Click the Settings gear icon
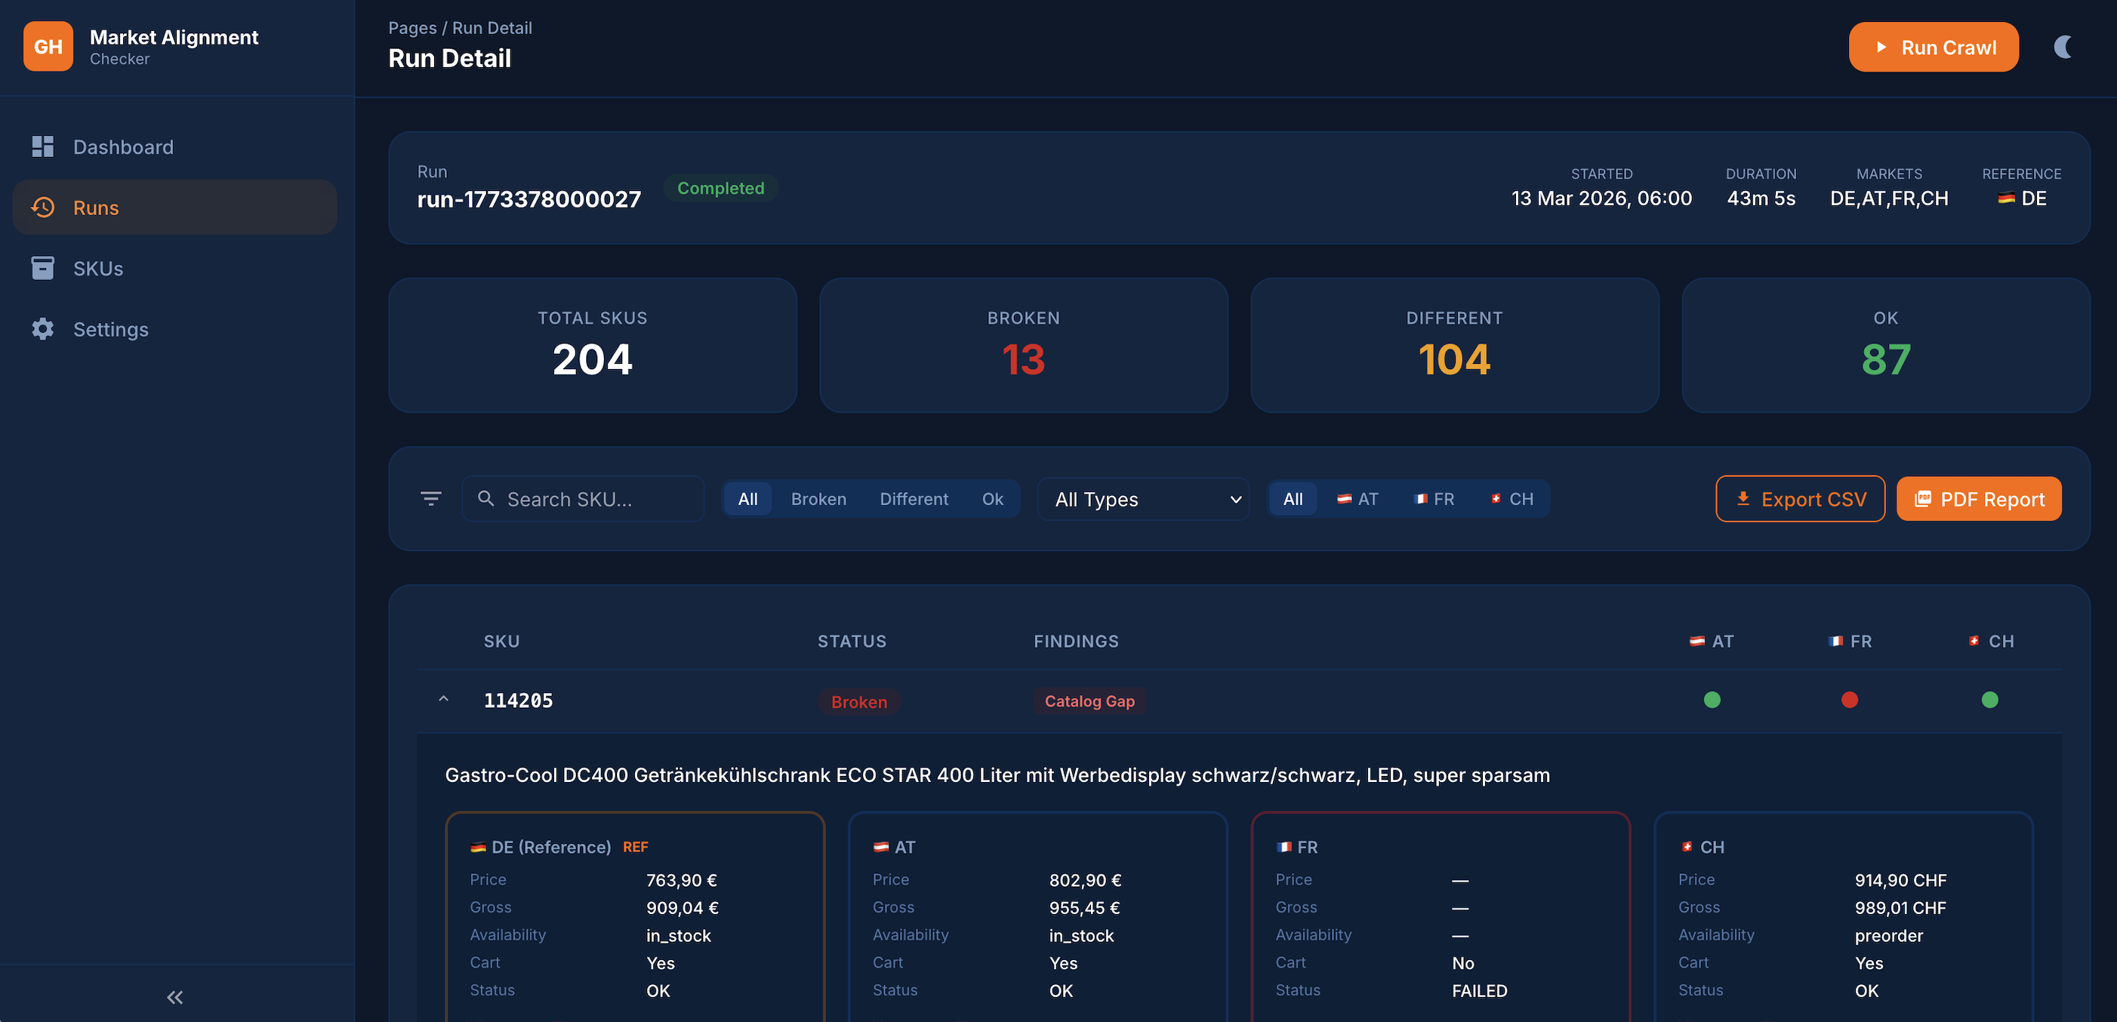Image resolution: width=2117 pixels, height=1022 pixels. point(43,328)
